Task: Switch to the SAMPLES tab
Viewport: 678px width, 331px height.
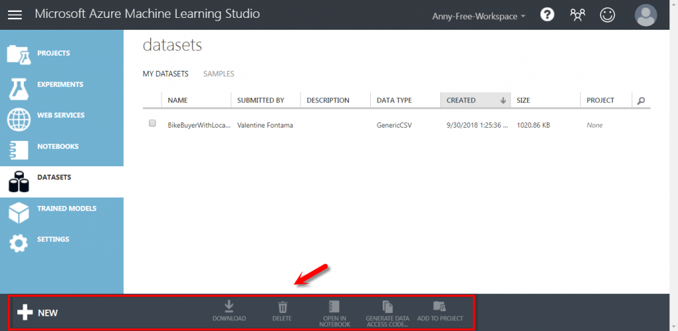Action: (218, 74)
